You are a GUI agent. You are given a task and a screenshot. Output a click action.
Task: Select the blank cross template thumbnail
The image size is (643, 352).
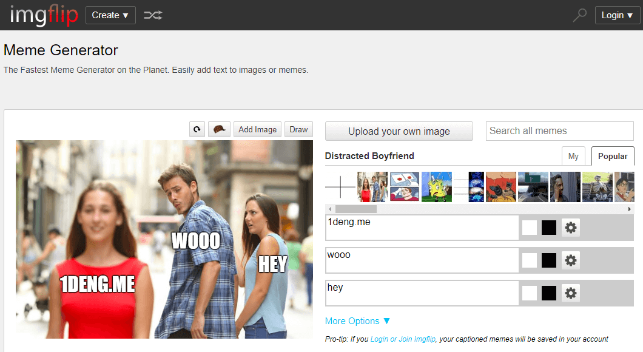[x=340, y=187]
